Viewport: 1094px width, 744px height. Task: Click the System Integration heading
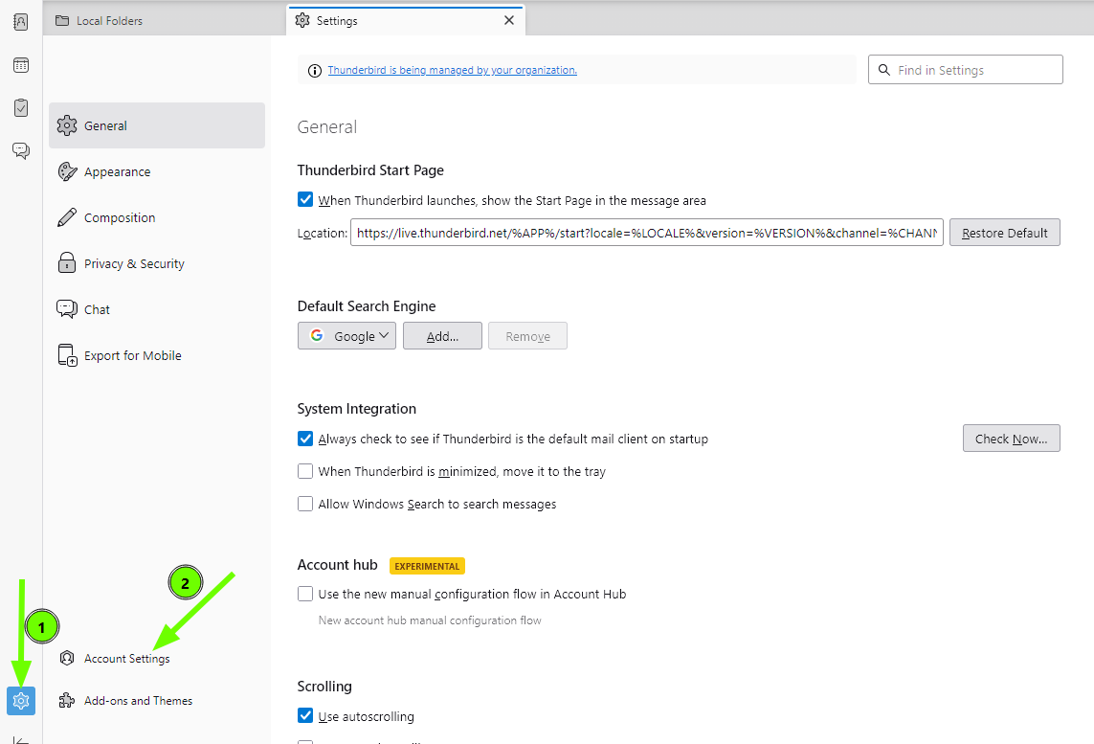pos(356,408)
